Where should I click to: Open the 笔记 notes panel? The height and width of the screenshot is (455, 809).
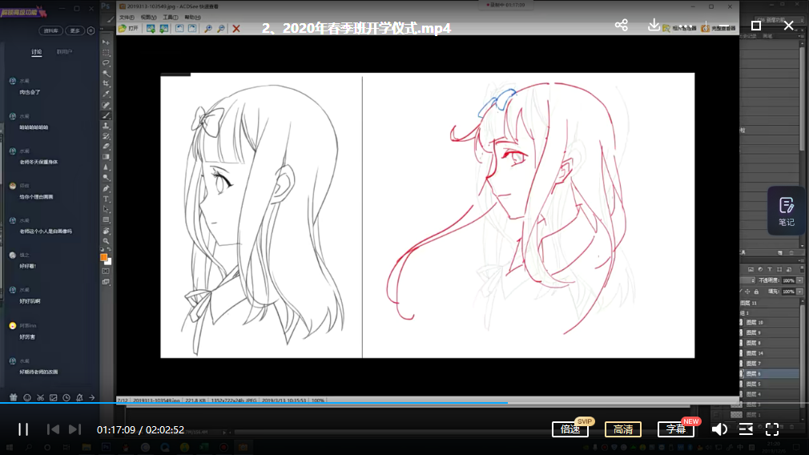[x=787, y=211]
